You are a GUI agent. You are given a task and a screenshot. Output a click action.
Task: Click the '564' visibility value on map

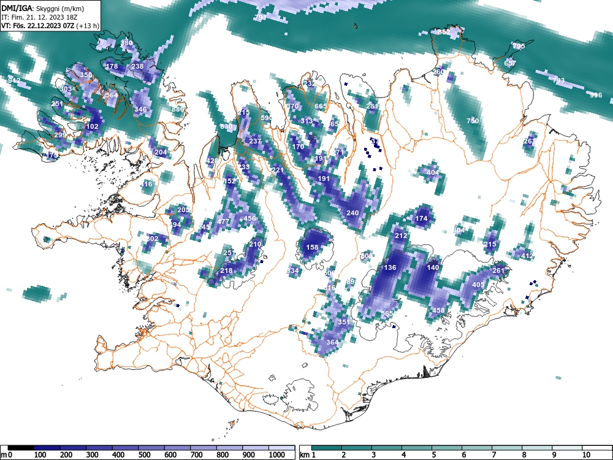[112, 95]
